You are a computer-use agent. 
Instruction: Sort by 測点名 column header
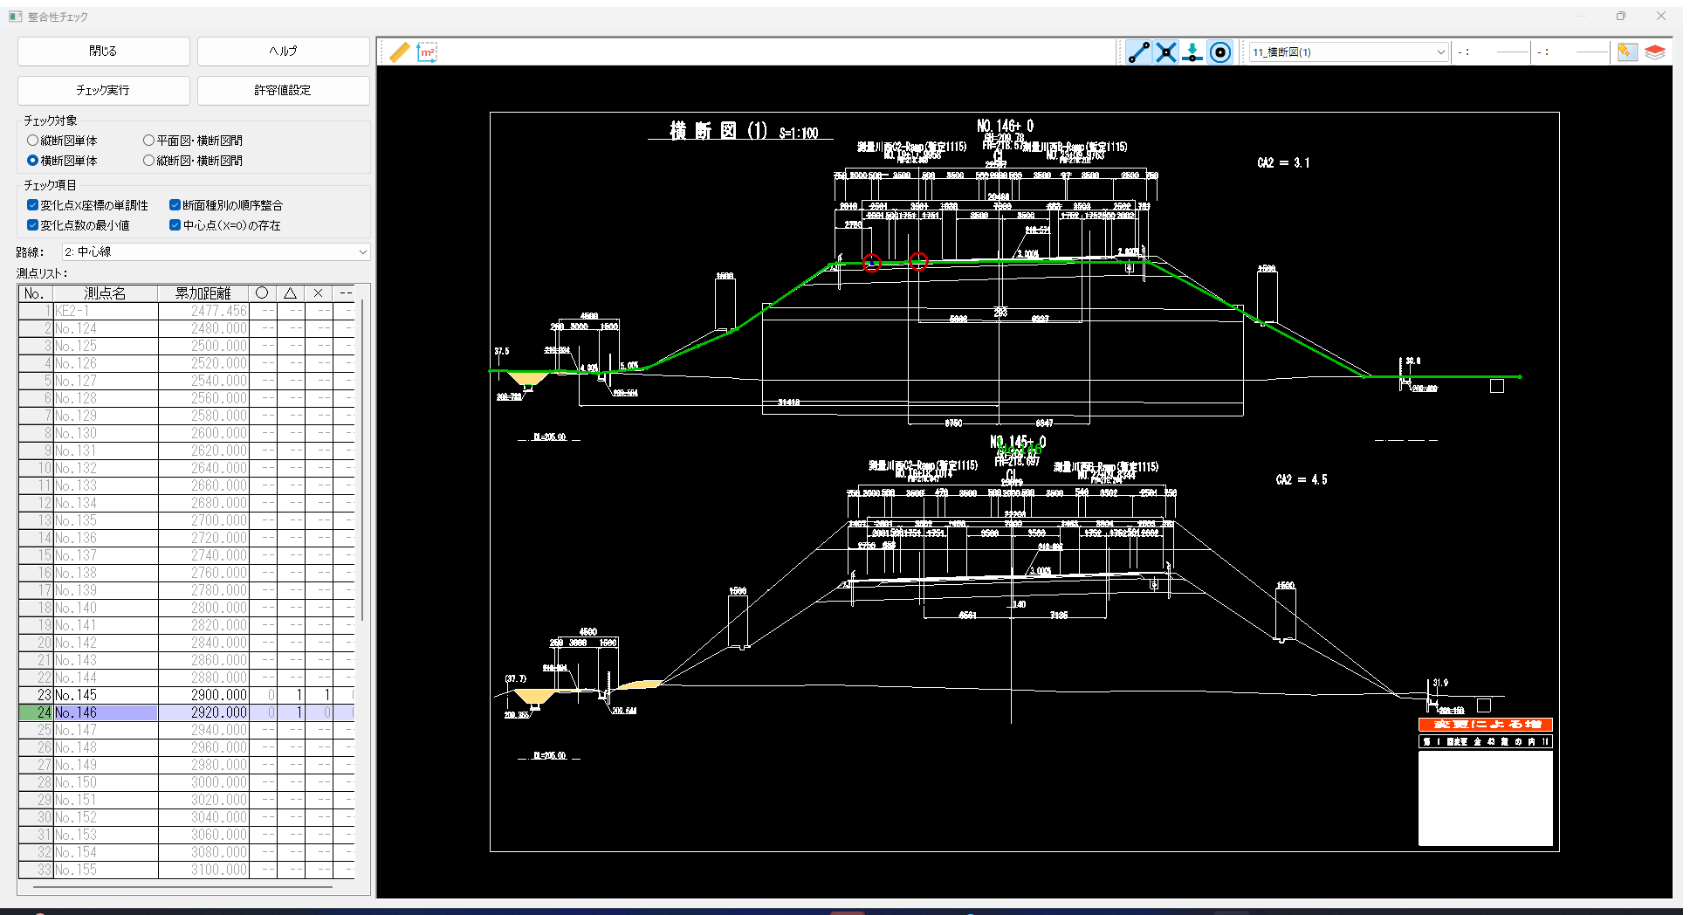coord(106,293)
